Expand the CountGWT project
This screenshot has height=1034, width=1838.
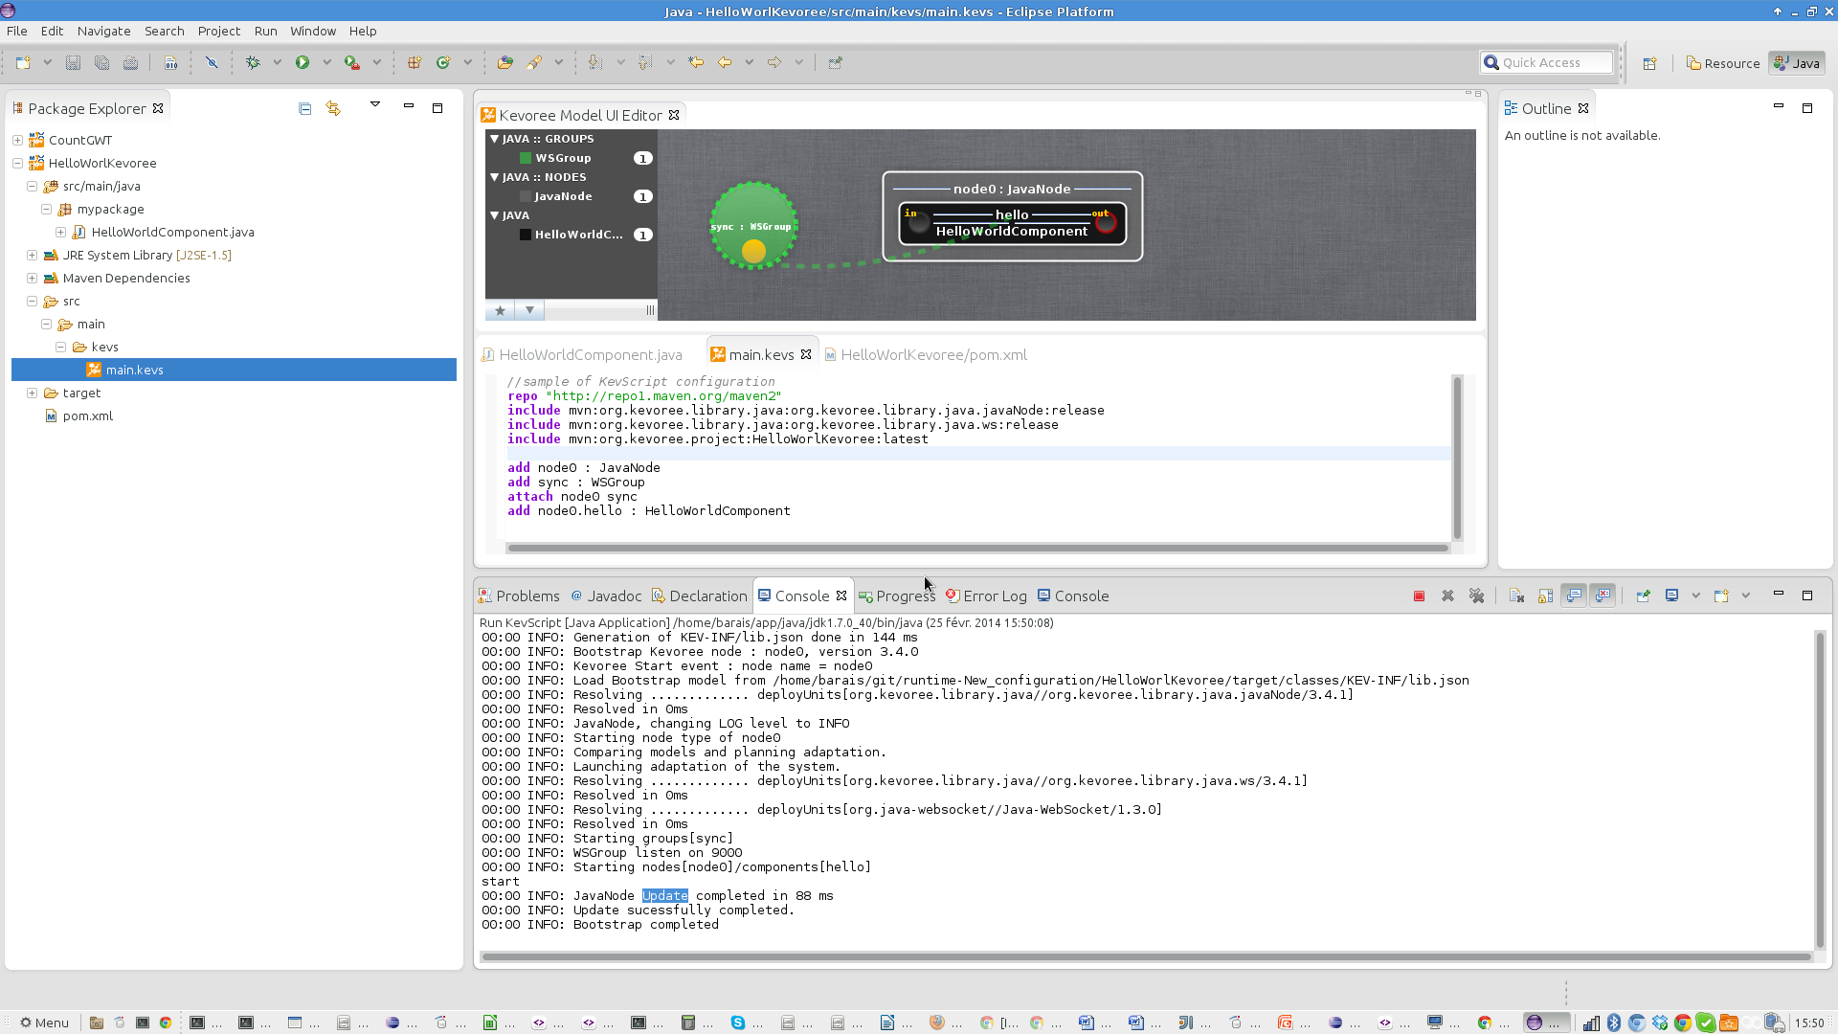point(17,140)
